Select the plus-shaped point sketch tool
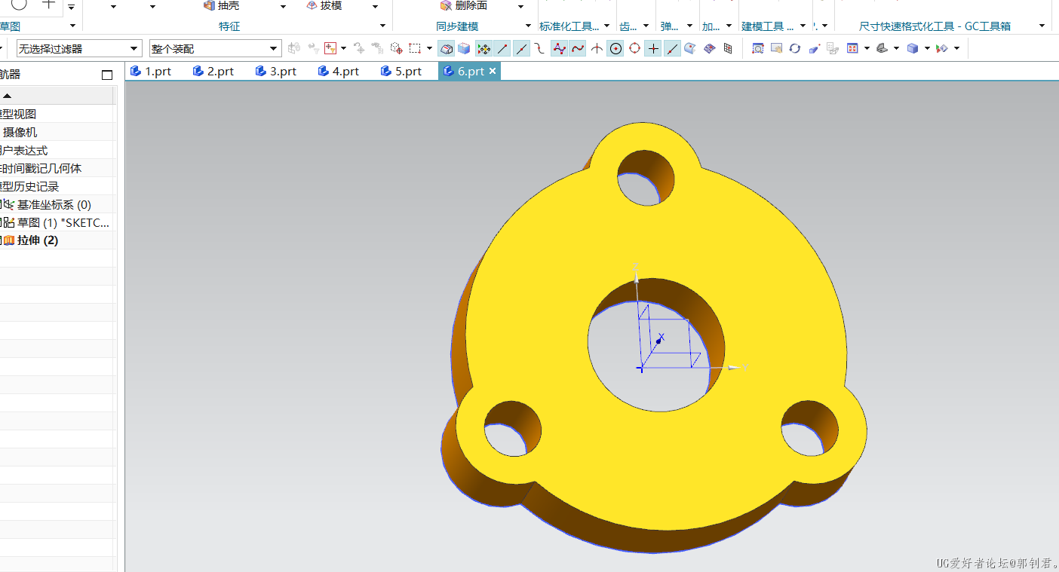 point(49,5)
